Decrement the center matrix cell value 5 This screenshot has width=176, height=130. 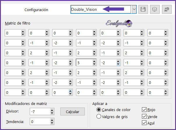(94, 64)
